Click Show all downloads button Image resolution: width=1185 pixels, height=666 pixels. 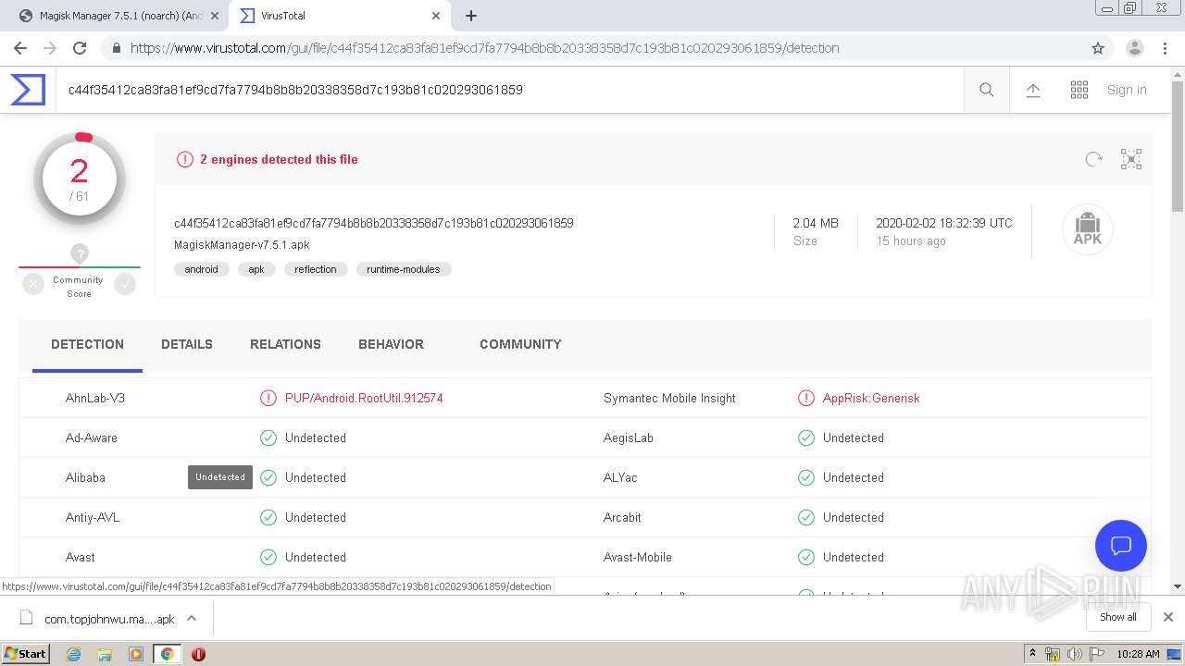click(x=1118, y=617)
